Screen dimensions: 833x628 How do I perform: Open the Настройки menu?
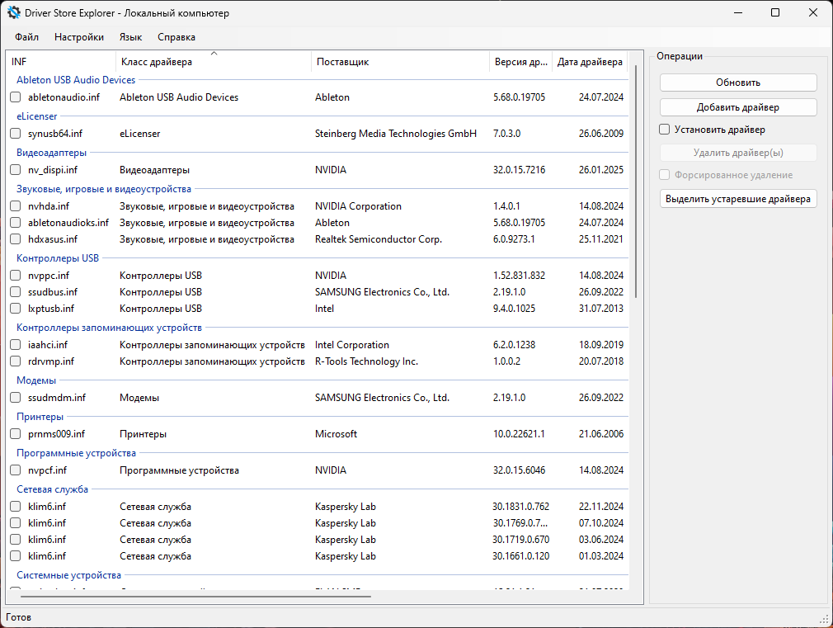coord(79,37)
